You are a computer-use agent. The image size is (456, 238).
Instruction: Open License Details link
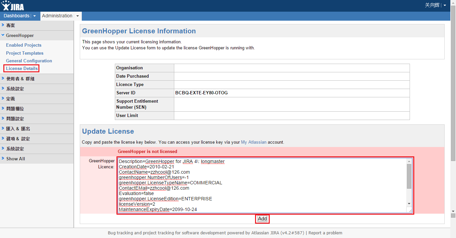22,68
